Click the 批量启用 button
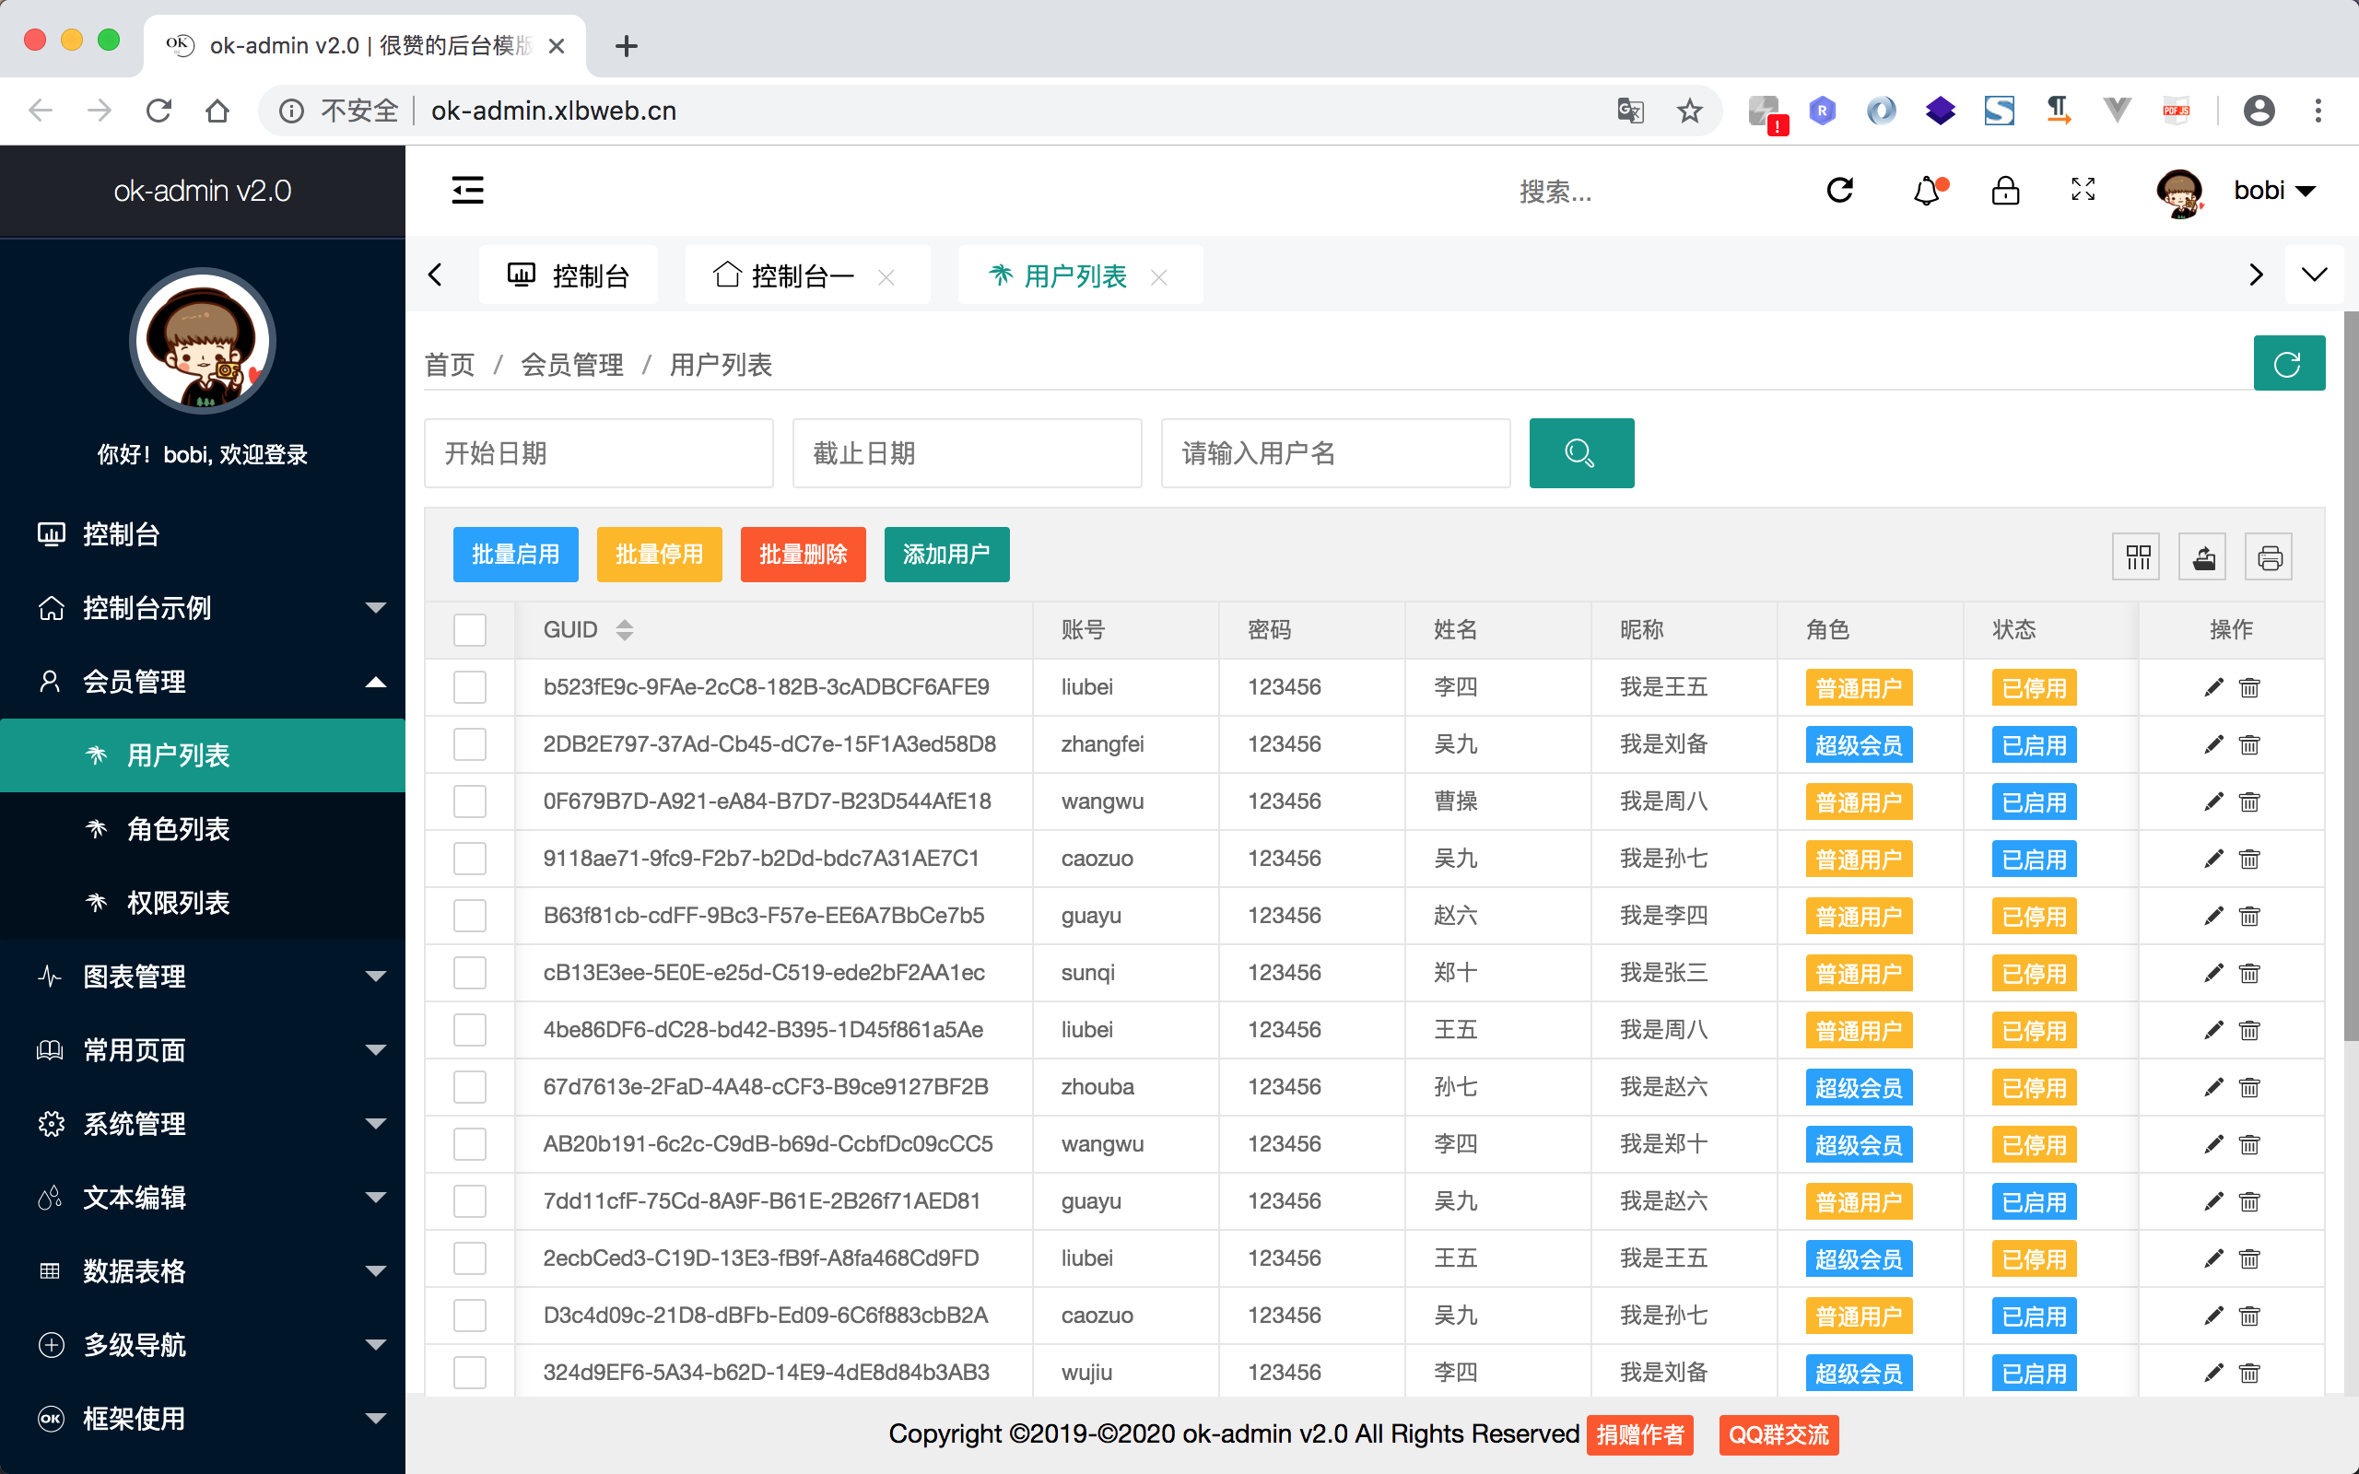Screen dimensions: 2359x1474 click(x=516, y=555)
